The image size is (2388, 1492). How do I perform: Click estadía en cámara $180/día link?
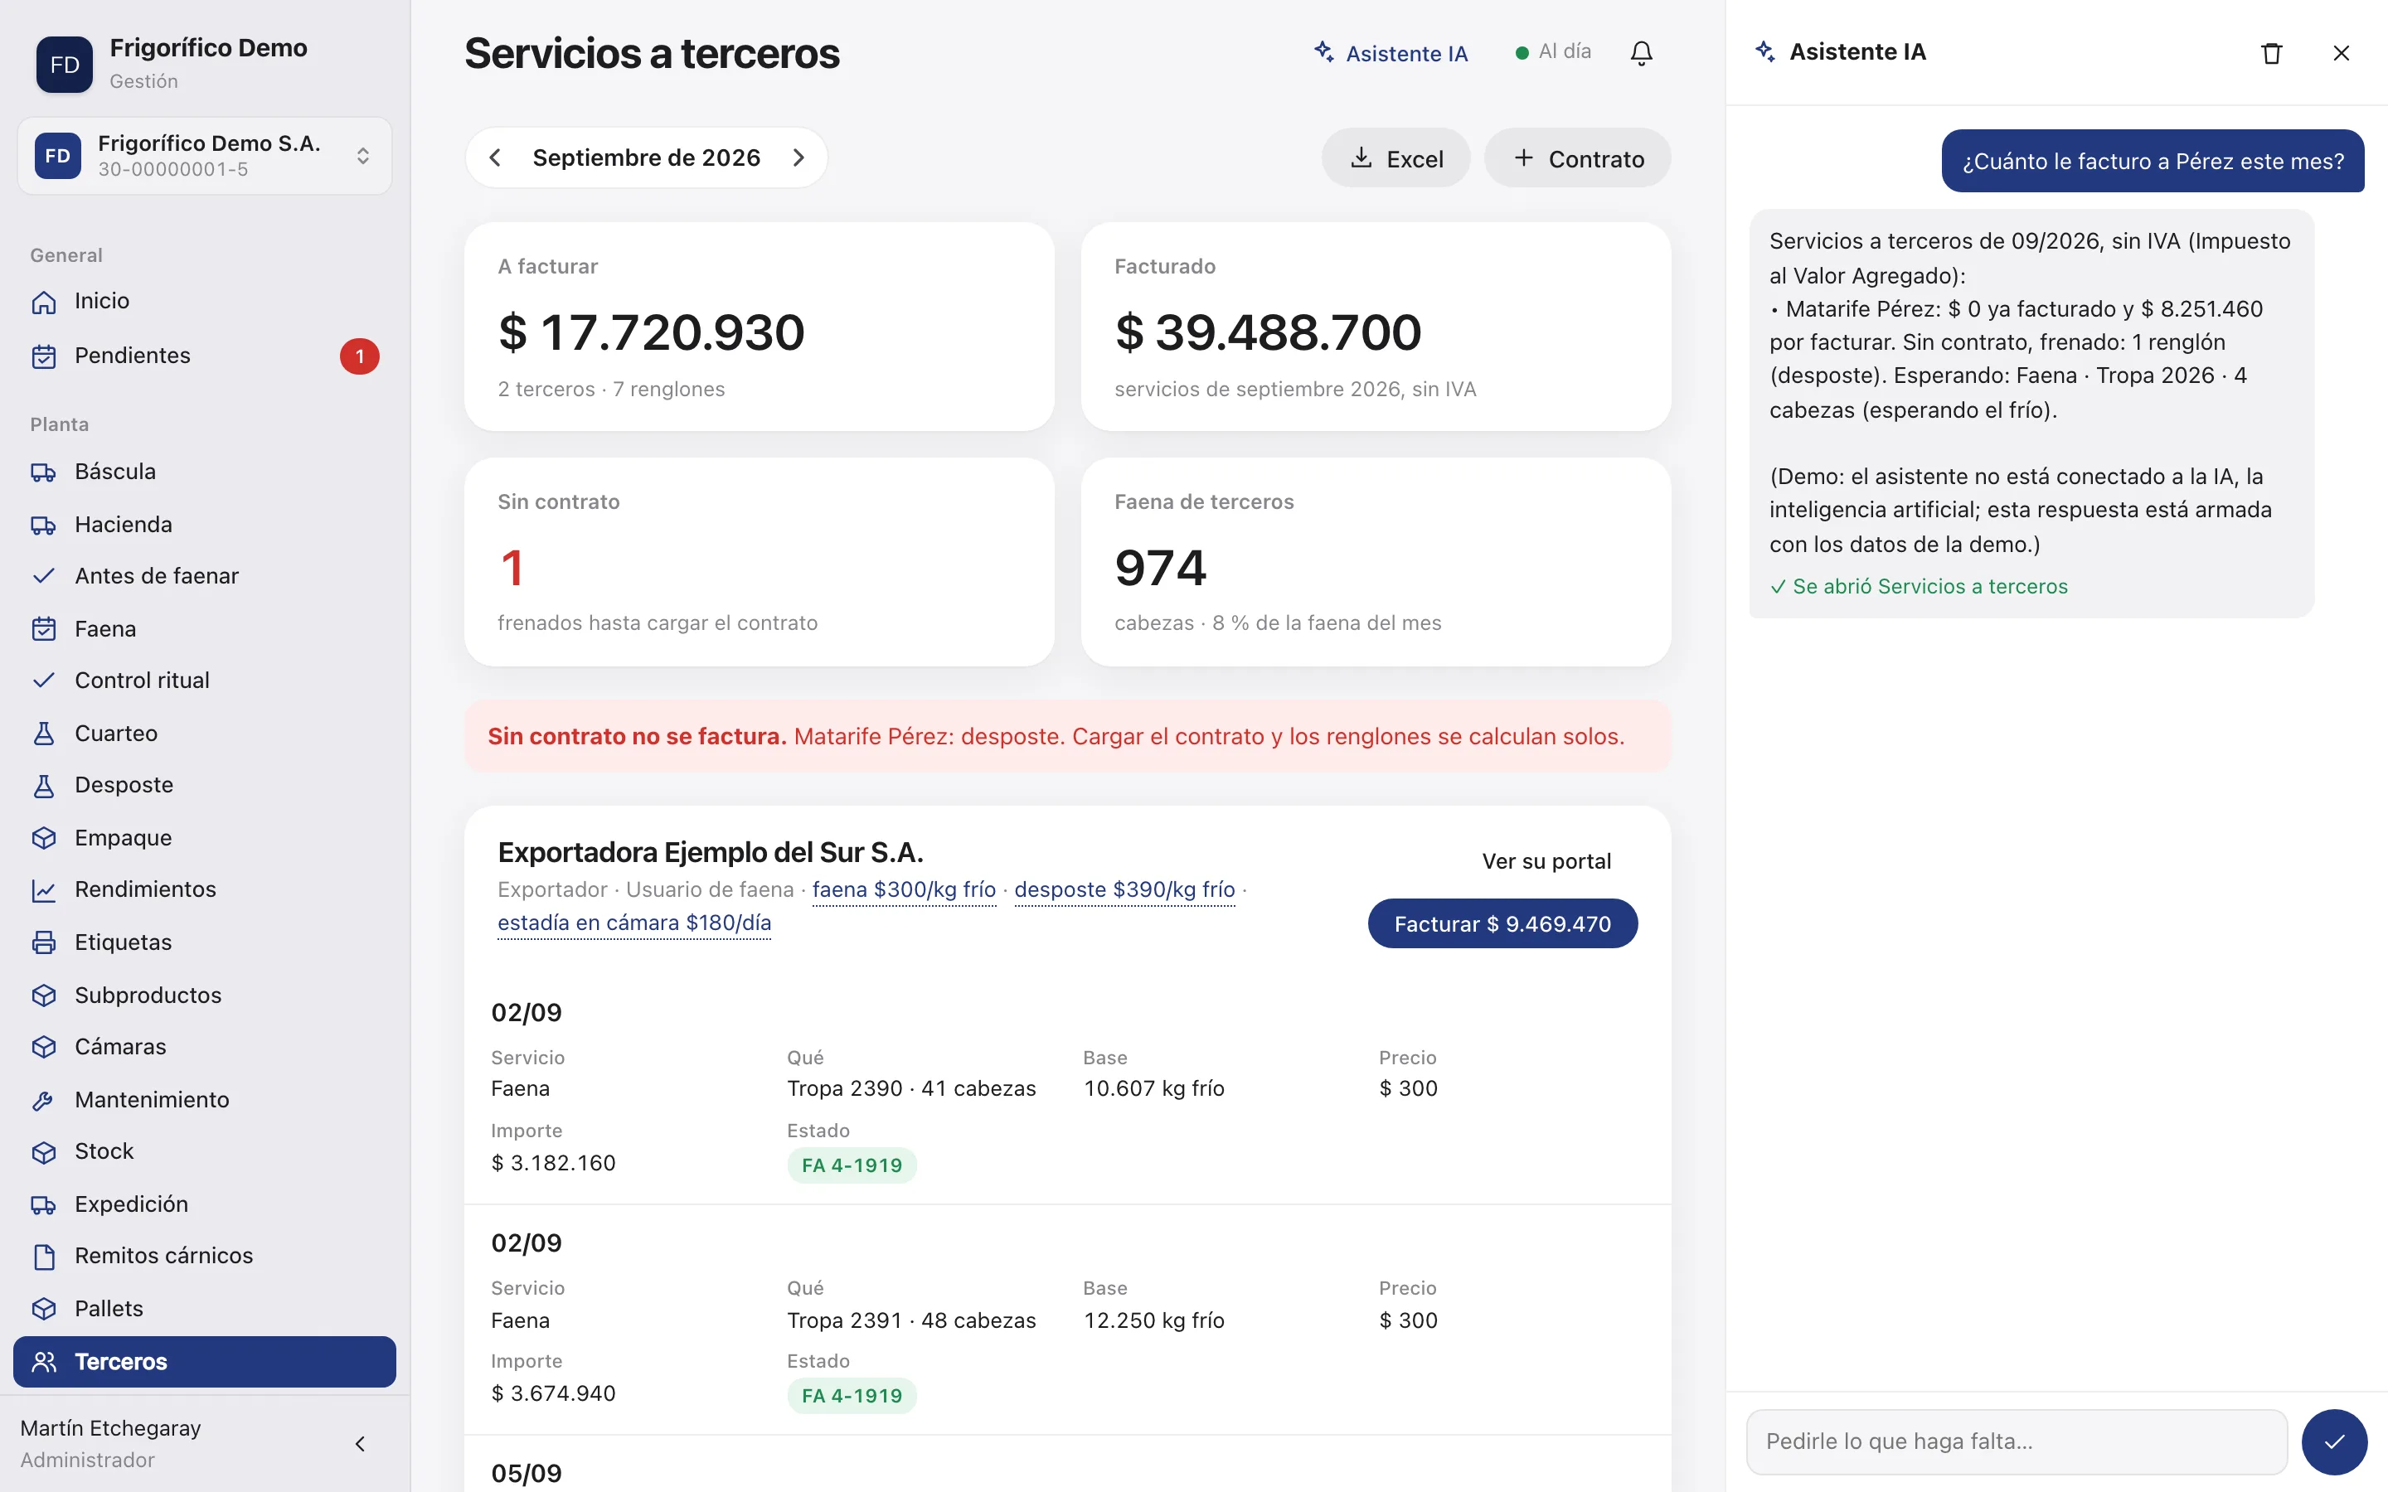point(634,923)
